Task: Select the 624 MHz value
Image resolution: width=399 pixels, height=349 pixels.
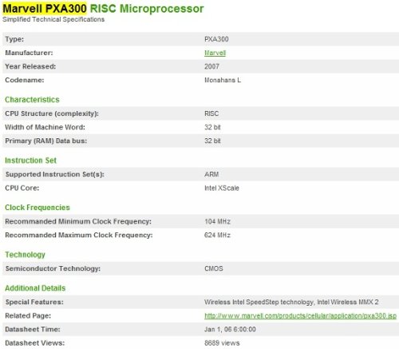Action: click(217, 235)
